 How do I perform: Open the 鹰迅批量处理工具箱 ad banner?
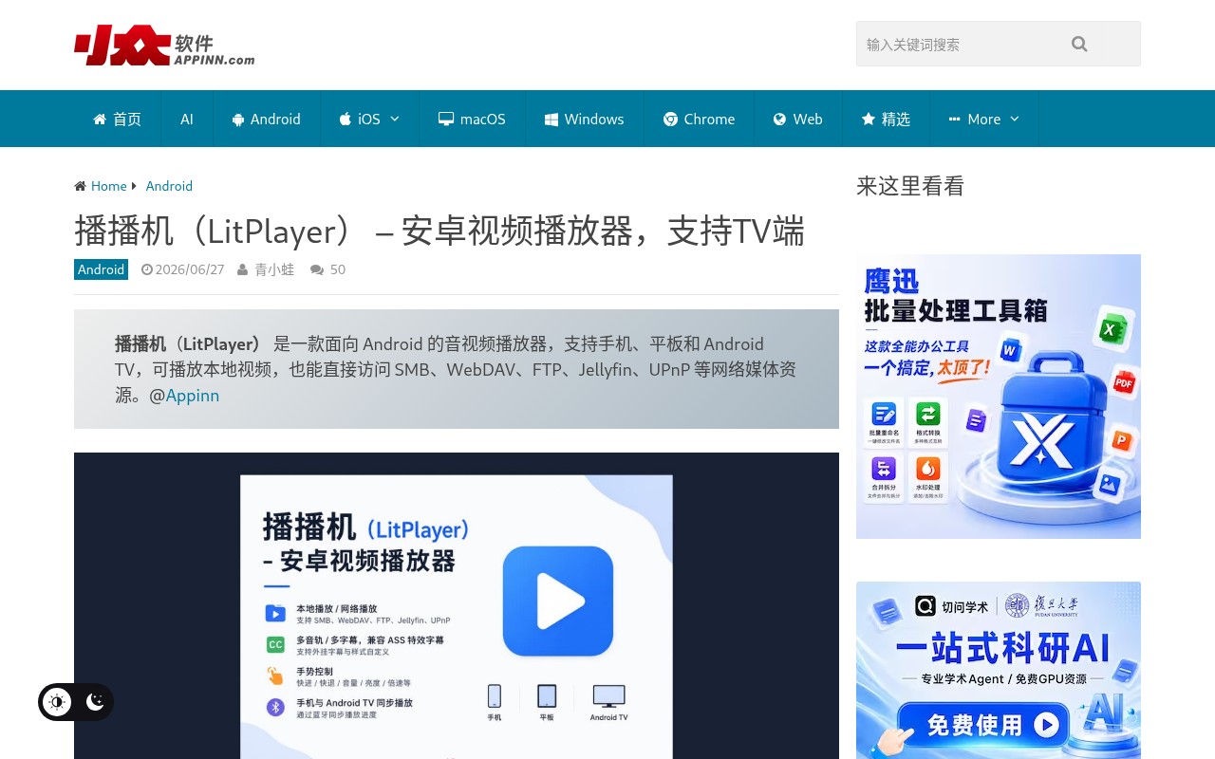(999, 397)
